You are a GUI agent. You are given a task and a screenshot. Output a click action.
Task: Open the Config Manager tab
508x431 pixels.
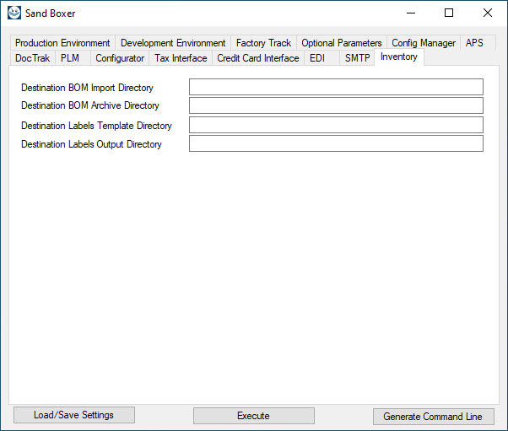pos(424,43)
